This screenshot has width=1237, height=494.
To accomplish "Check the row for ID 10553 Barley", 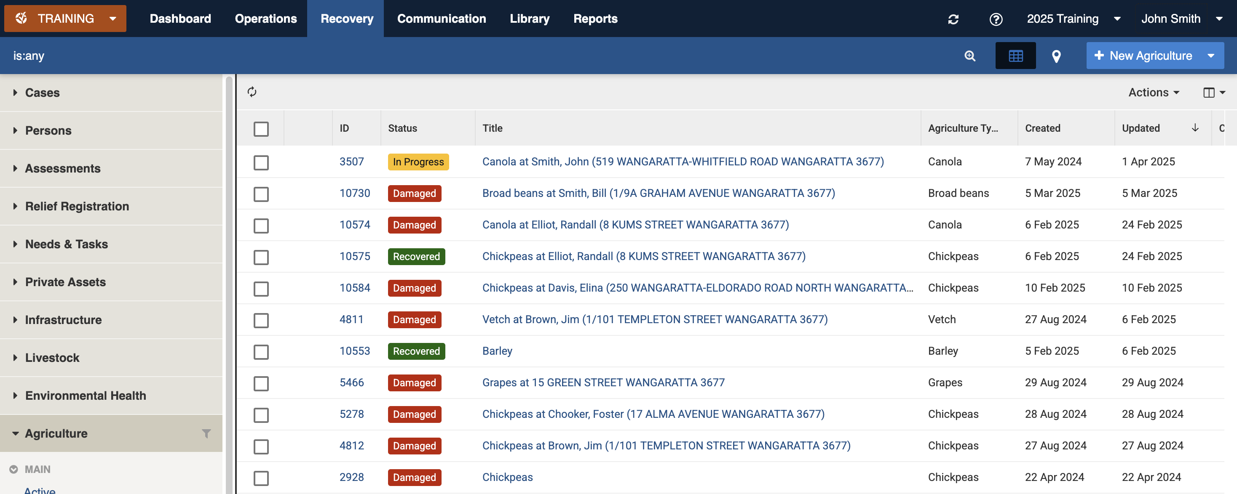I will (x=261, y=351).
